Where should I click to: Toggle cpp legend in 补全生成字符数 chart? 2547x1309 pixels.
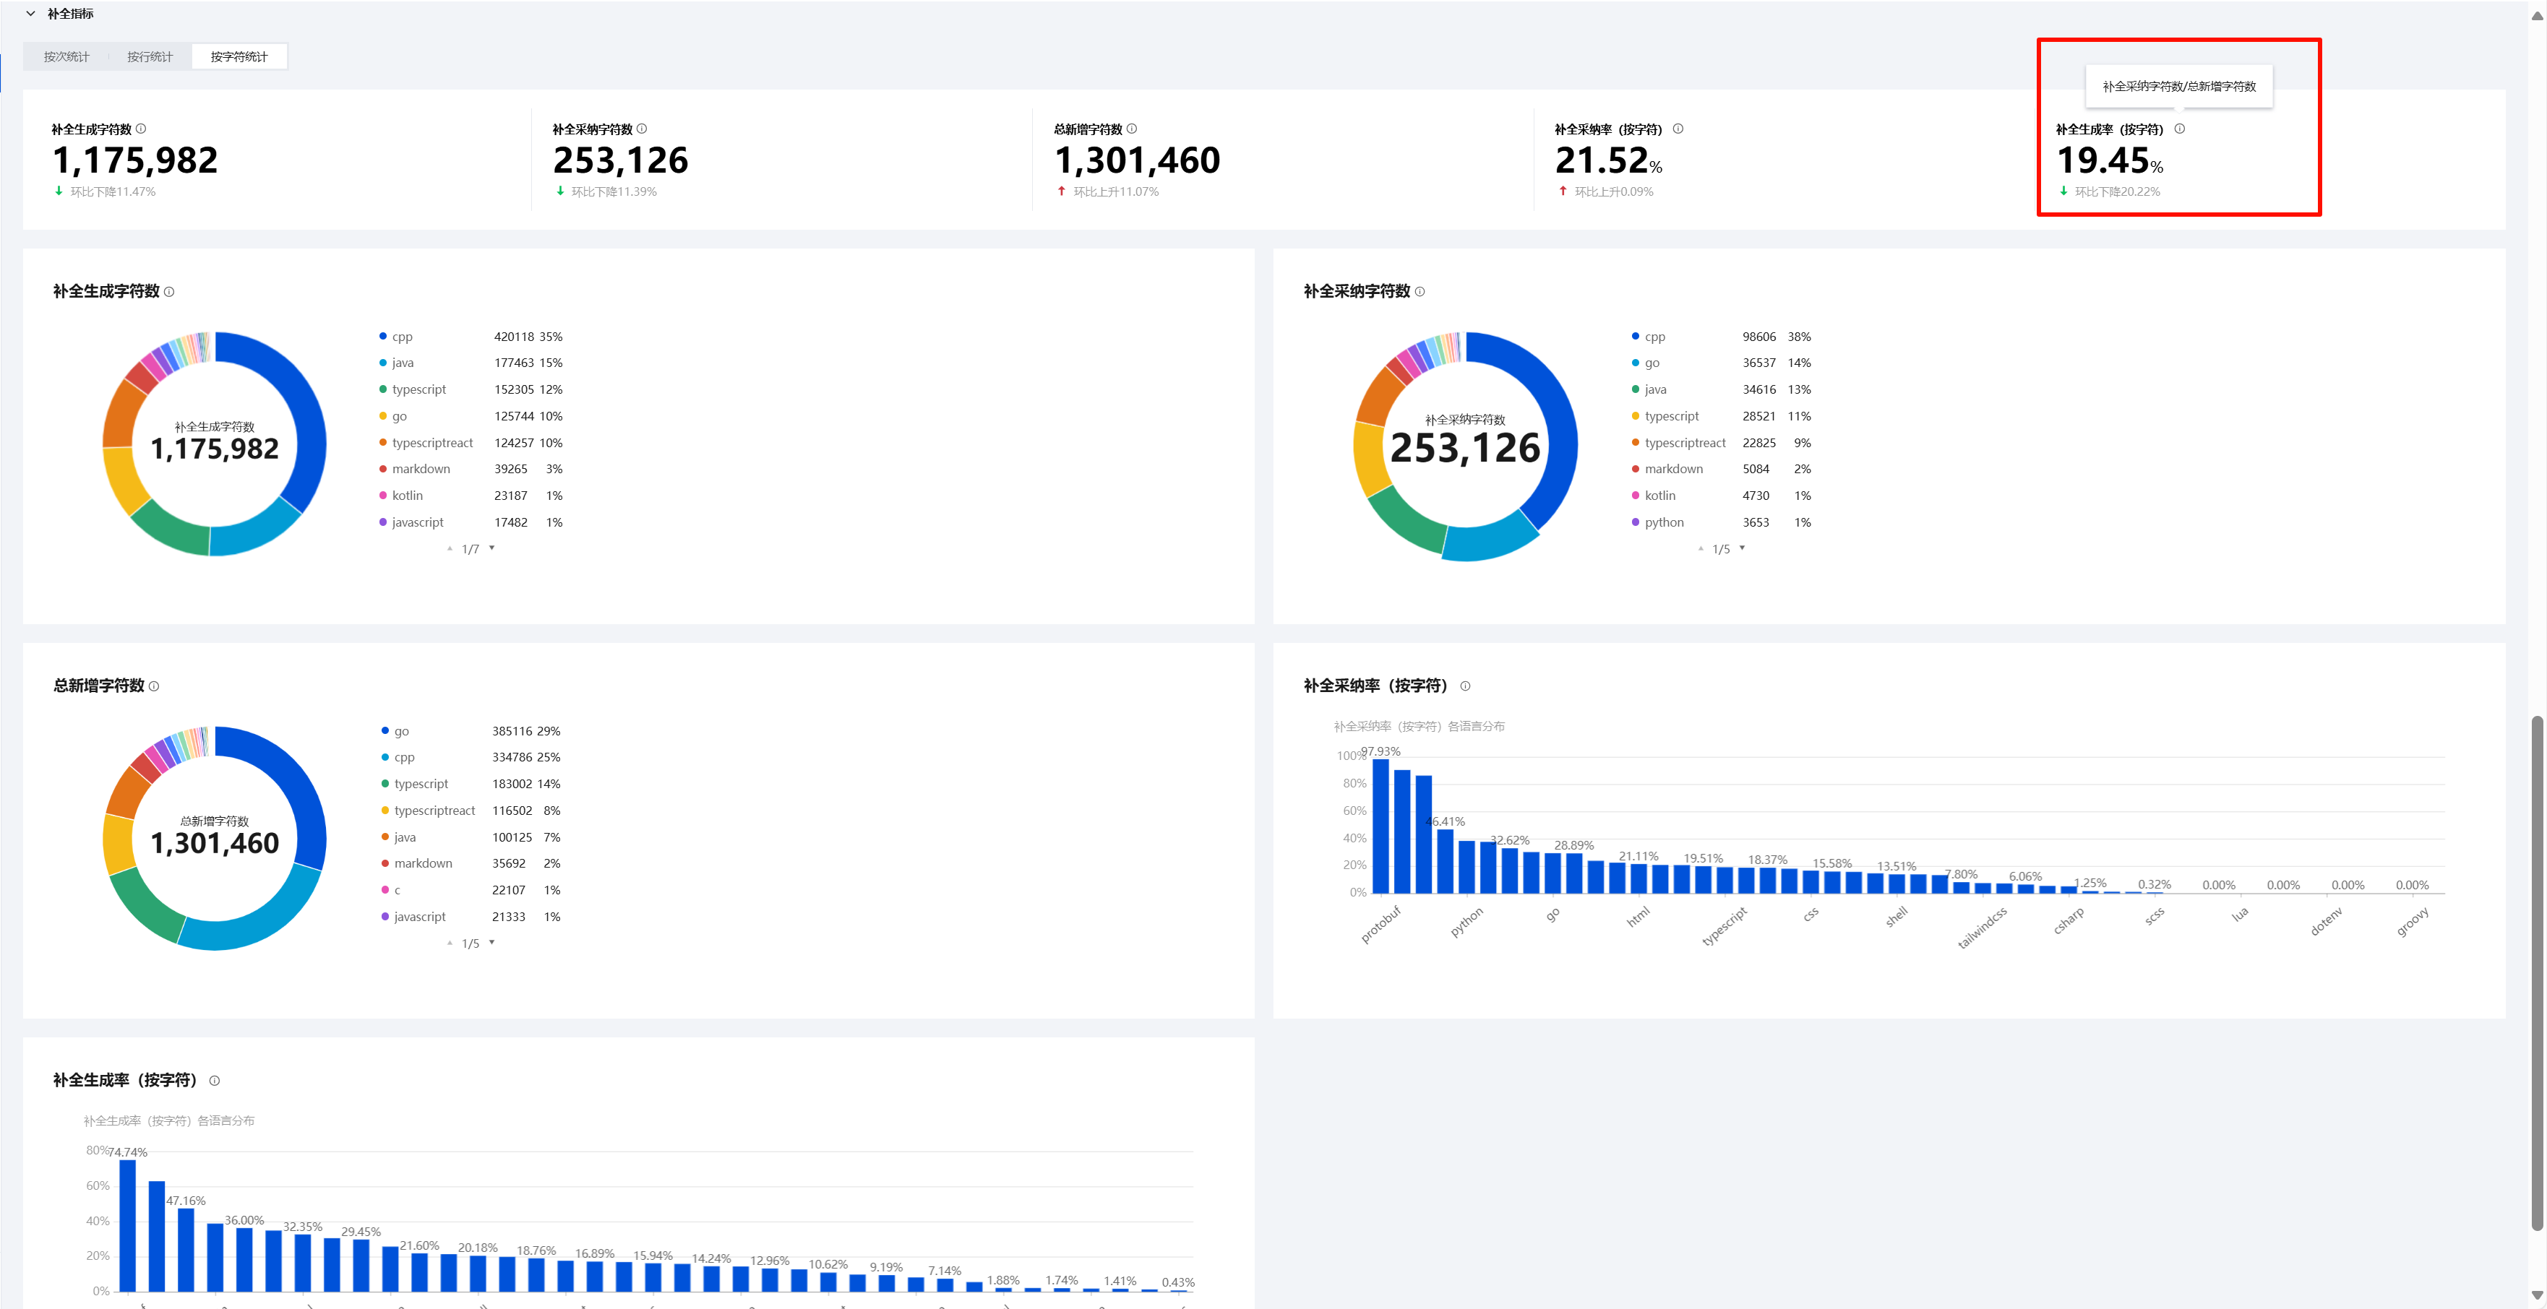(401, 337)
